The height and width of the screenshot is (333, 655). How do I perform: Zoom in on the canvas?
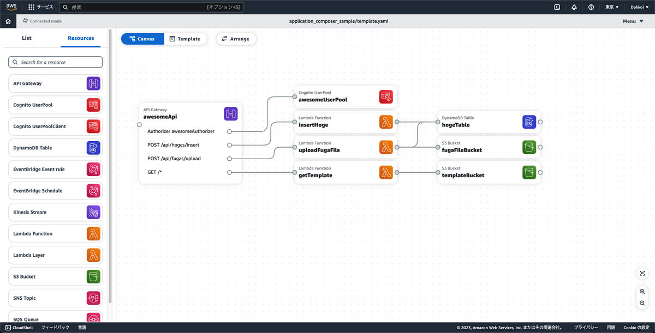pos(642,292)
